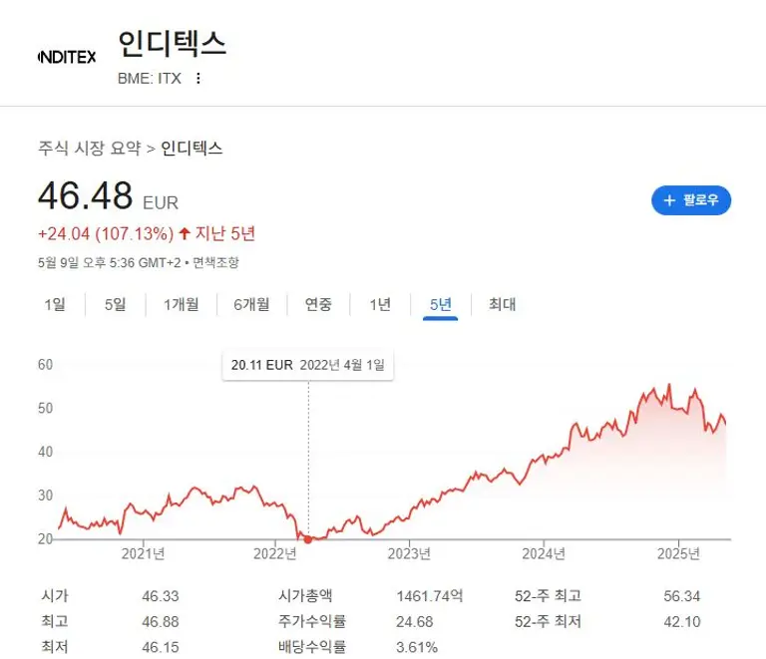
Task: Switch to the 6개월 chart range
Action: click(x=251, y=305)
